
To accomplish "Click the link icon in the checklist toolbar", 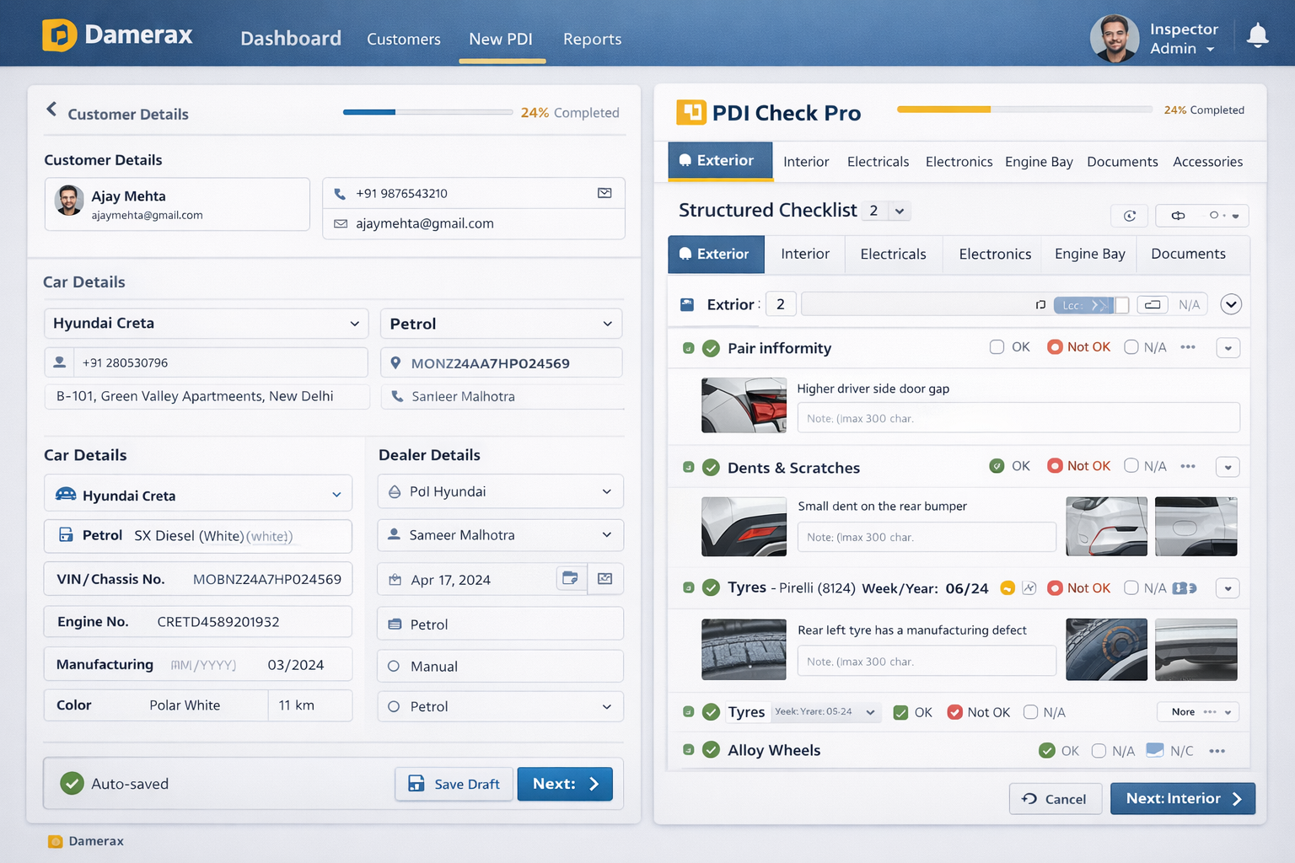I will pos(1177,216).
